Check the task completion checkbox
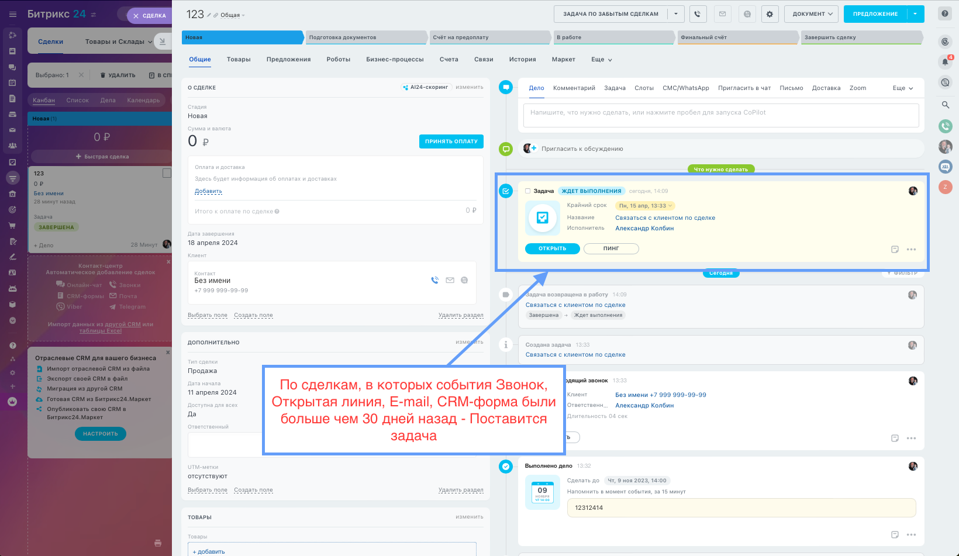Screen dimensions: 959x556 click(x=527, y=191)
